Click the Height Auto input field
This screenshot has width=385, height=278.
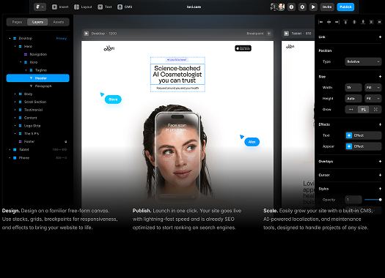353,99
